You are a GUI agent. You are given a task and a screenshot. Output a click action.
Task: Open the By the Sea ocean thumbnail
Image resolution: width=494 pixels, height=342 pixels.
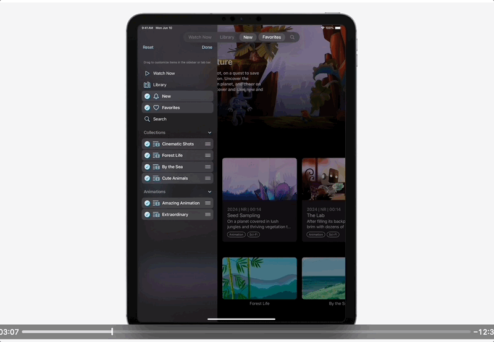[x=324, y=278]
